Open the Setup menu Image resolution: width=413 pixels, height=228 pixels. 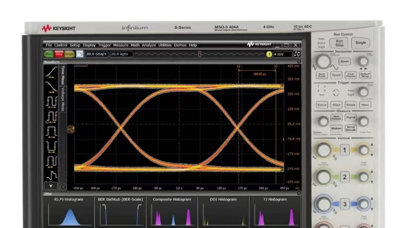pos(75,45)
